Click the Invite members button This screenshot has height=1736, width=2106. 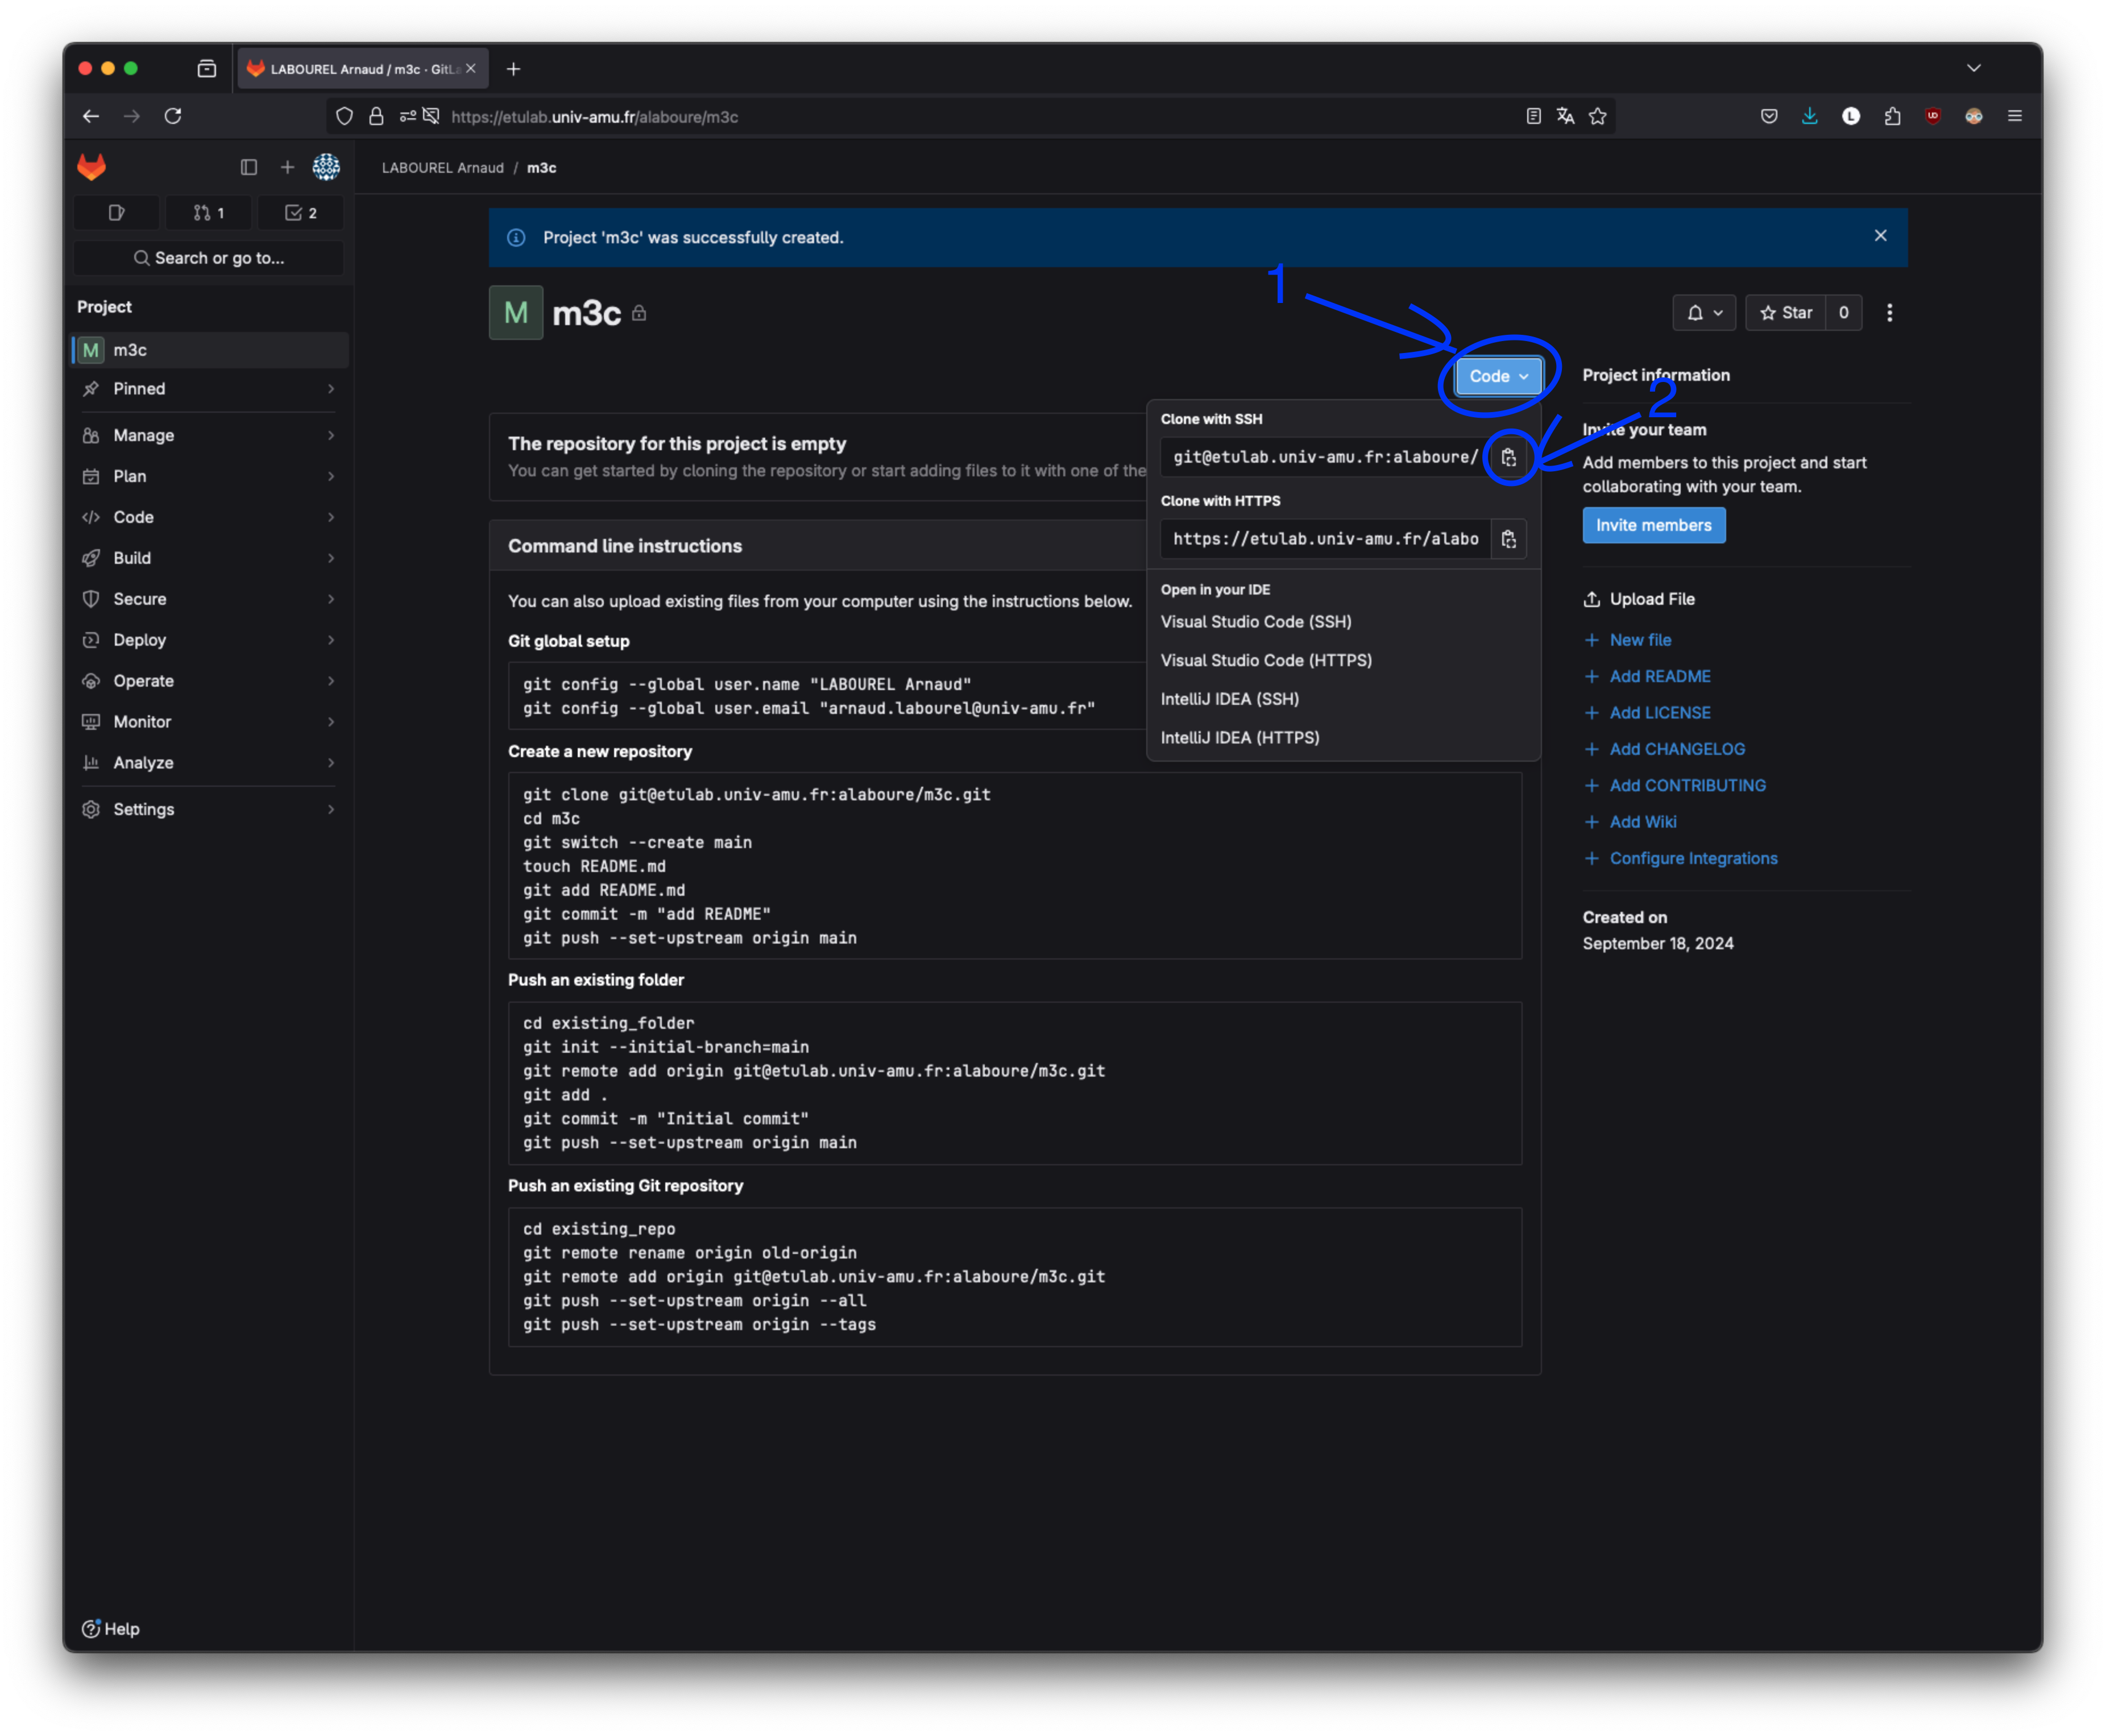1653,526
